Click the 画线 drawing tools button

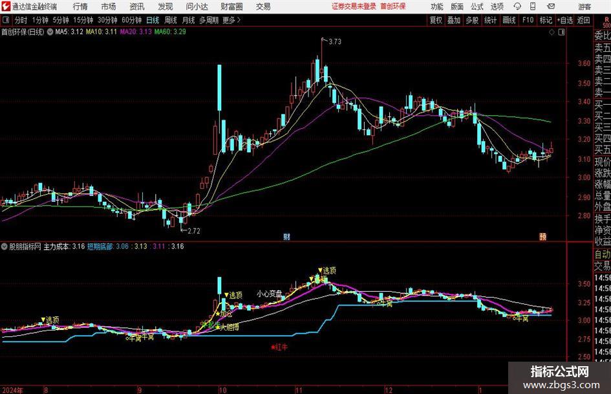click(509, 20)
